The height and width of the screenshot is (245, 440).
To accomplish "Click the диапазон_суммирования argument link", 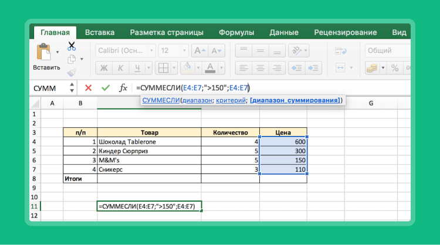I will click(x=295, y=100).
